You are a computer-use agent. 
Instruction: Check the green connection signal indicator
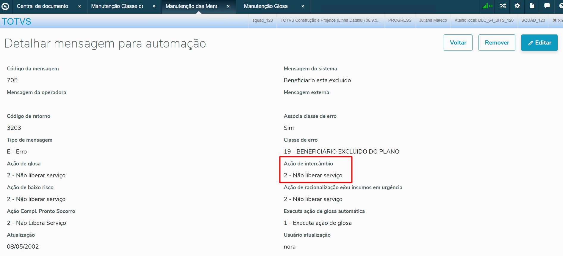click(487, 6)
